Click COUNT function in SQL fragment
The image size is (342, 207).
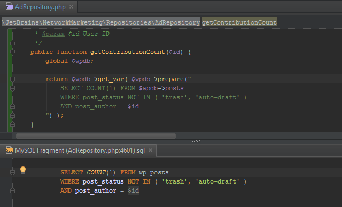click(96, 172)
